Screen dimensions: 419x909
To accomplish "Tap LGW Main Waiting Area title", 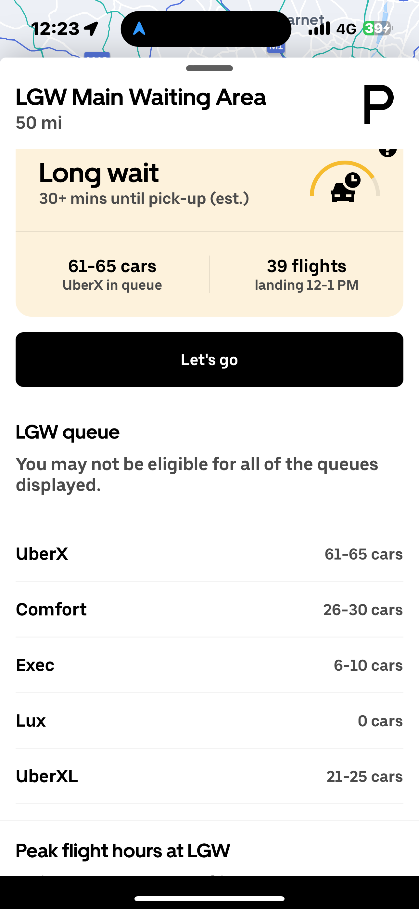I will tap(141, 98).
